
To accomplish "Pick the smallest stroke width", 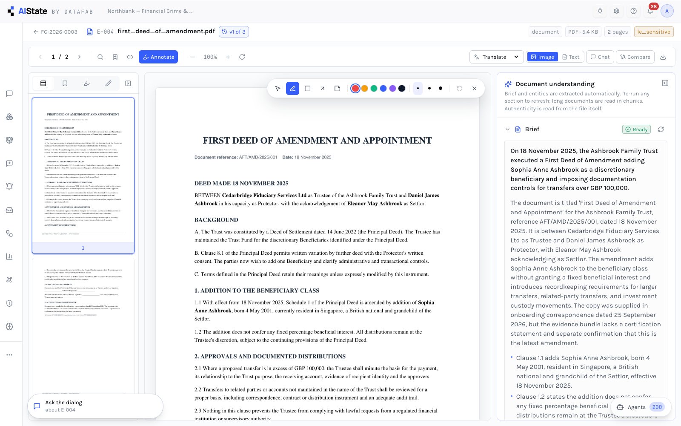I will [418, 88].
